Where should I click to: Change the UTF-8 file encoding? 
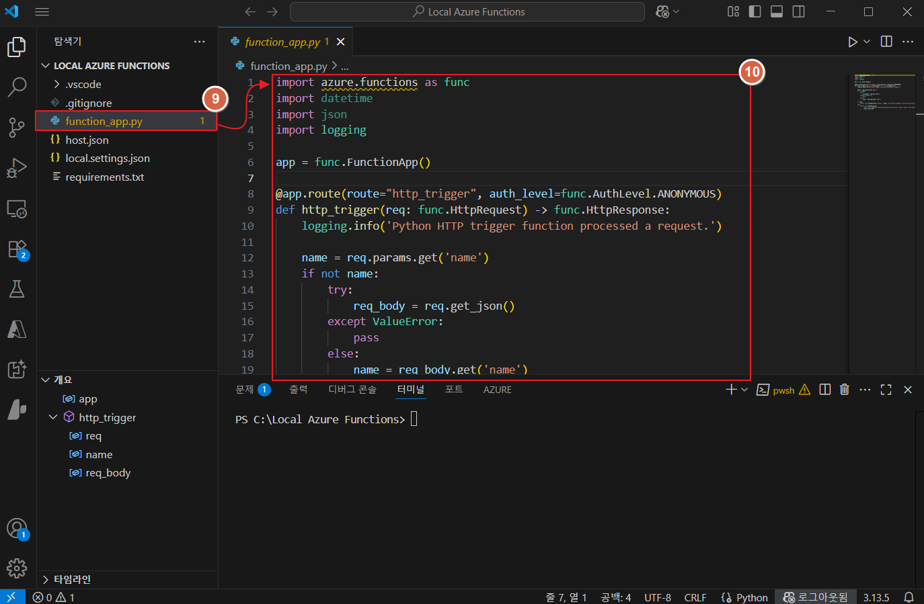(658, 597)
